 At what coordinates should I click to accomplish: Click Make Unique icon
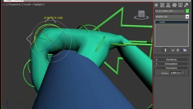point(173,50)
